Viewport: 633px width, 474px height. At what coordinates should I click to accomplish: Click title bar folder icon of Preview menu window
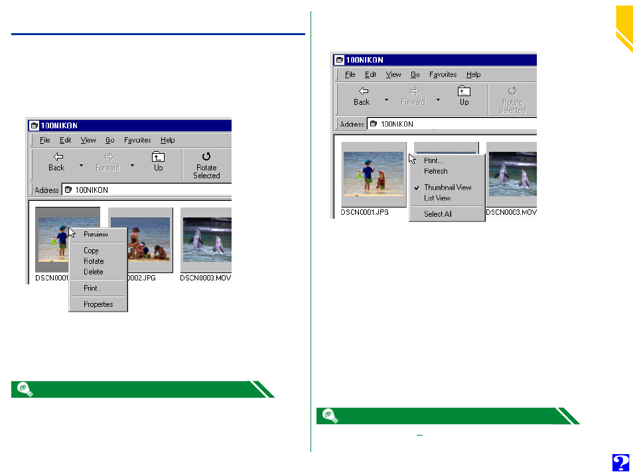click(x=35, y=125)
